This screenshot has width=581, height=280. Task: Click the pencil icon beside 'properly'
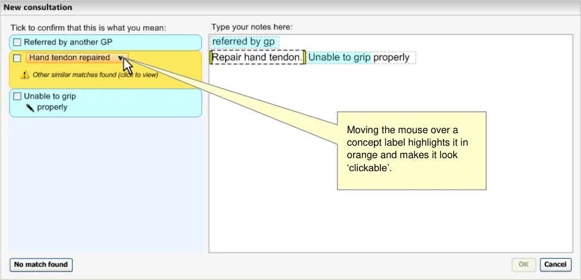point(30,108)
